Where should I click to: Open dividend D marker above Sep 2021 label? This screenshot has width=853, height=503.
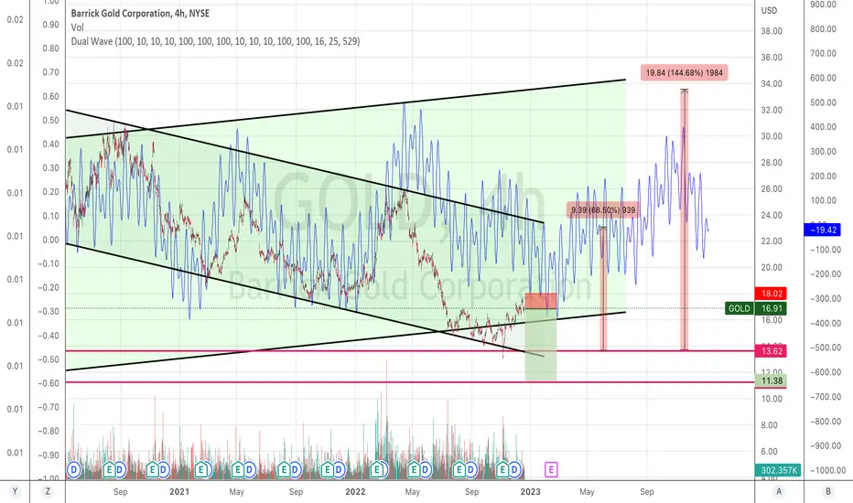296,469
